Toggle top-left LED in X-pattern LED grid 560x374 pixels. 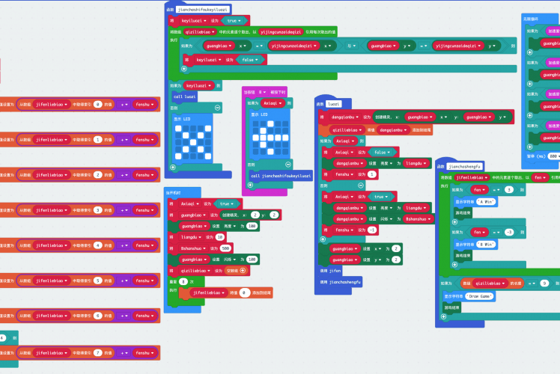[x=177, y=127]
